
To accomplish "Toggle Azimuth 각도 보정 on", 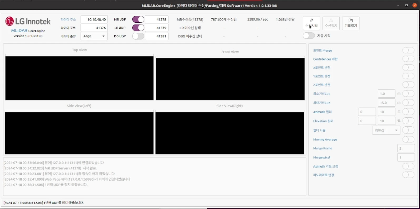I will (x=408, y=166).
